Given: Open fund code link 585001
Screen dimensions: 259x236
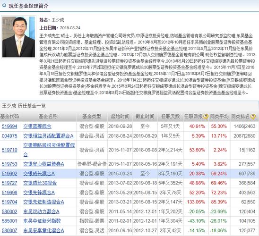Looking at the screenshot, I should pyautogui.click(x=9, y=221).
